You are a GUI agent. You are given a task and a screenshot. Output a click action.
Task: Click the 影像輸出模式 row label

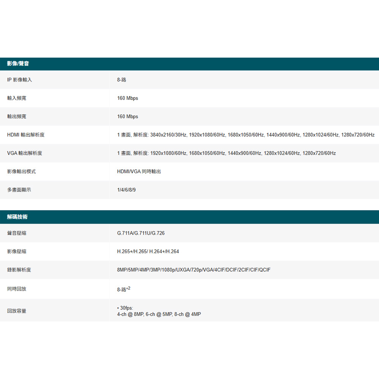[22, 172]
